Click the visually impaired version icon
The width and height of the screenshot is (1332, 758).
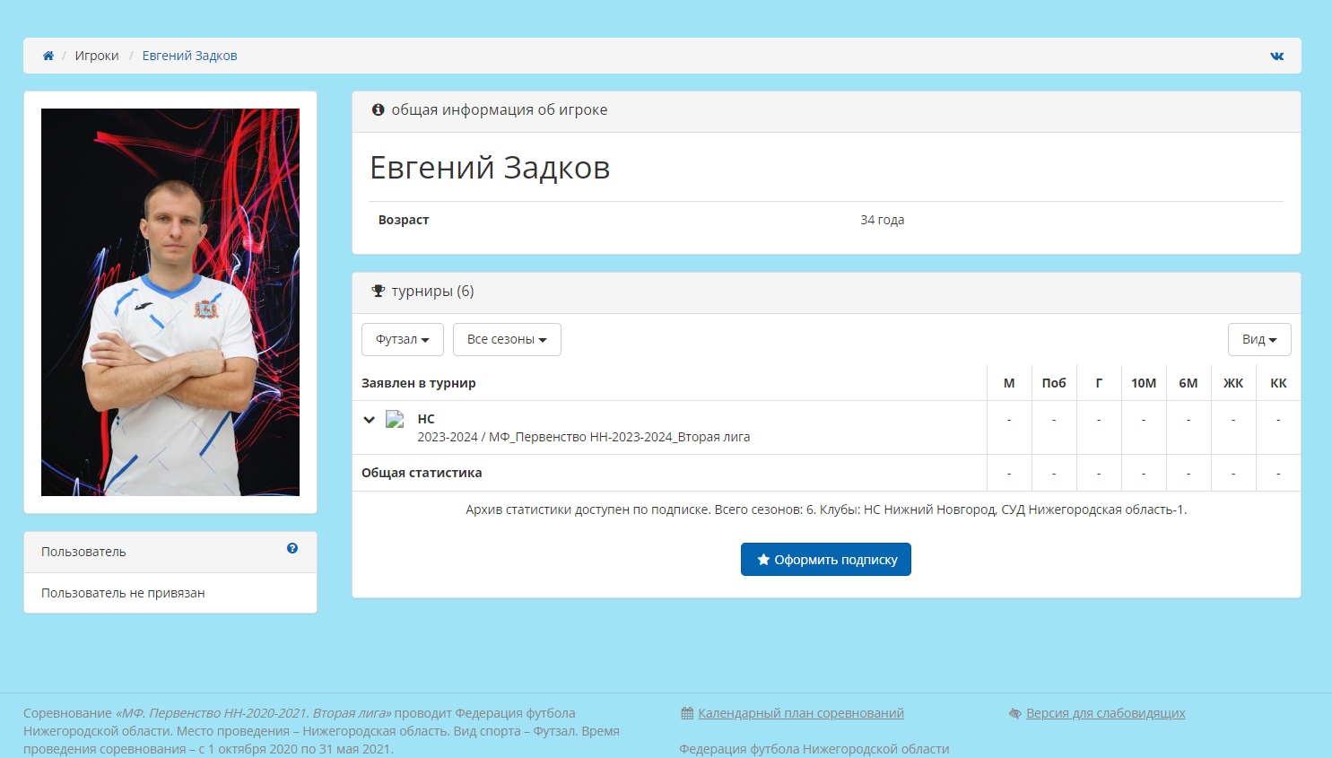[1014, 713]
